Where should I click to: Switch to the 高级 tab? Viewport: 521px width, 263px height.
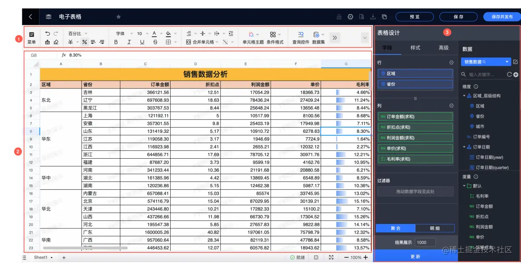pyautogui.click(x=444, y=48)
